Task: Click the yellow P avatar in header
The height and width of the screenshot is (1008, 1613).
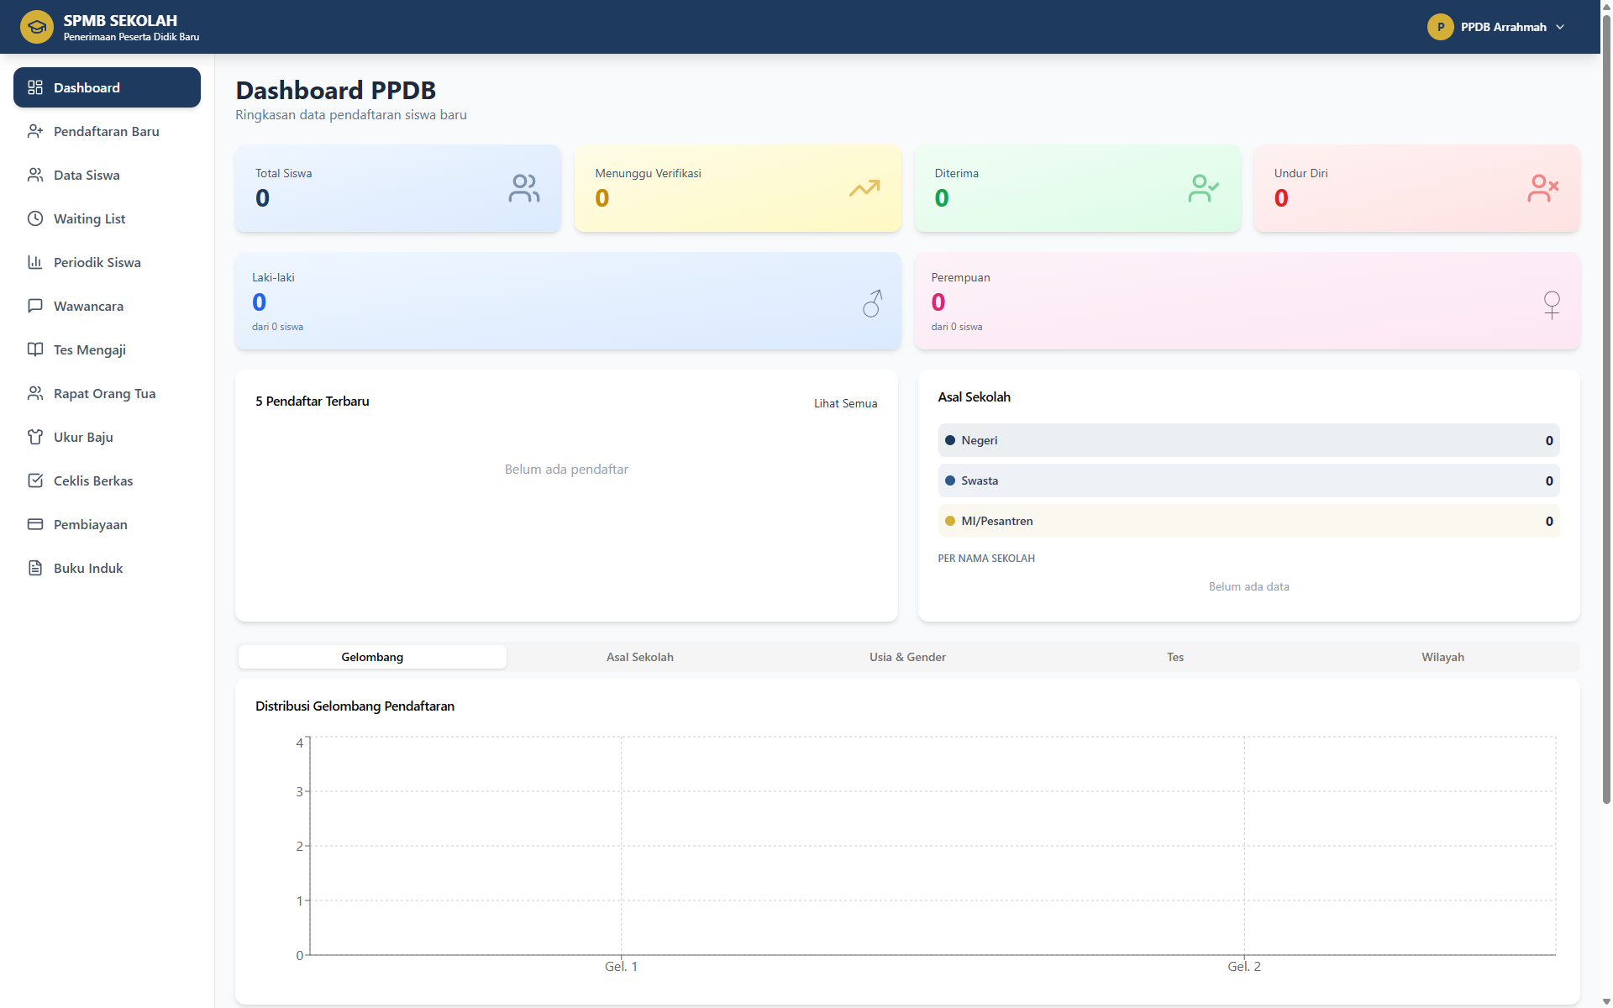Action: [1441, 27]
